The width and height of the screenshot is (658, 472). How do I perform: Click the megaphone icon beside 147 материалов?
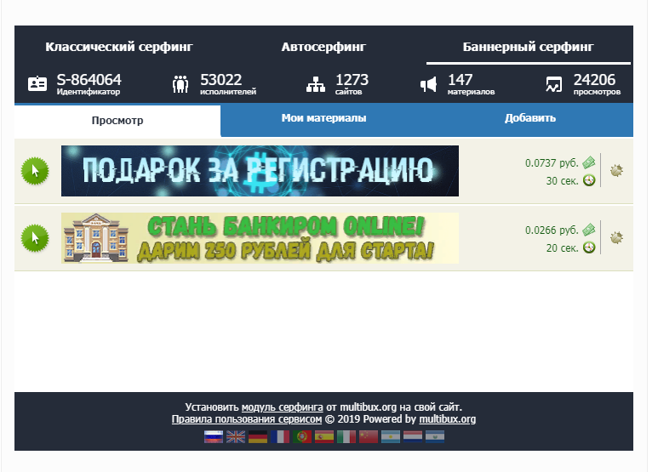[428, 84]
